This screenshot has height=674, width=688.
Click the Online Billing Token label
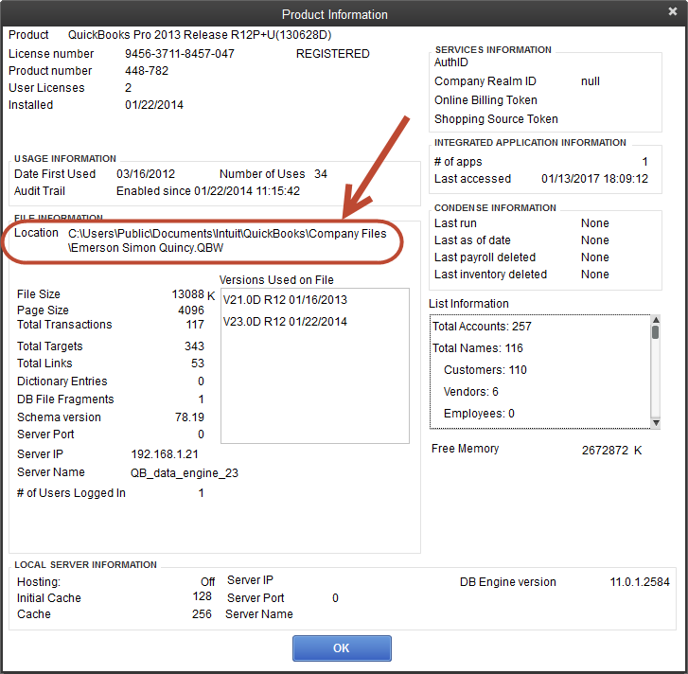coord(485,100)
